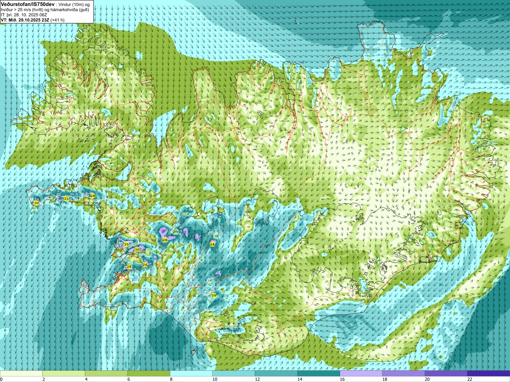Click the '20' tick label on the scale

pyautogui.click(x=427, y=379)
